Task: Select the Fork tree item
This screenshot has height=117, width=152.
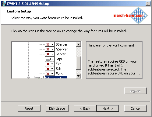Action: point(59,74)
